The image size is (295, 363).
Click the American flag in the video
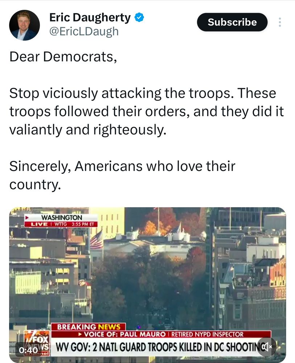97,240
